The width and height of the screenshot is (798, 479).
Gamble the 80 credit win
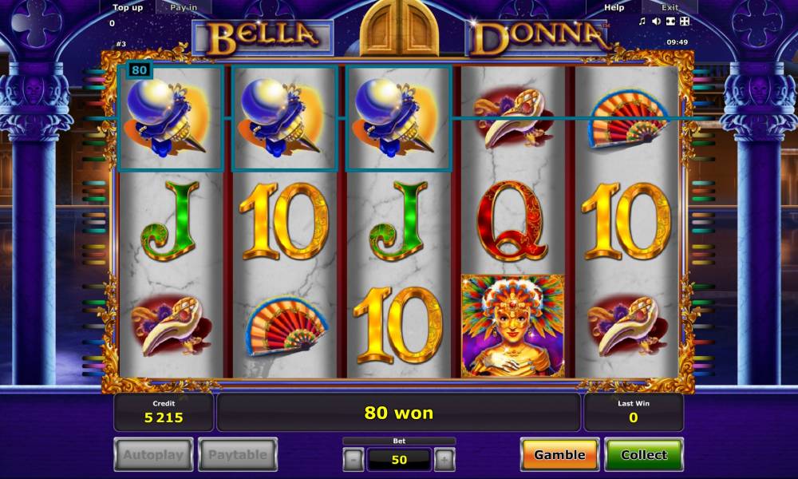tap(559, 454)
